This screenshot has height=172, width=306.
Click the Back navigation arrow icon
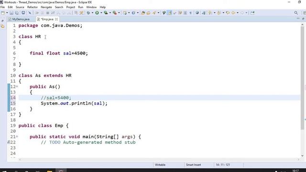pos(233,13)
